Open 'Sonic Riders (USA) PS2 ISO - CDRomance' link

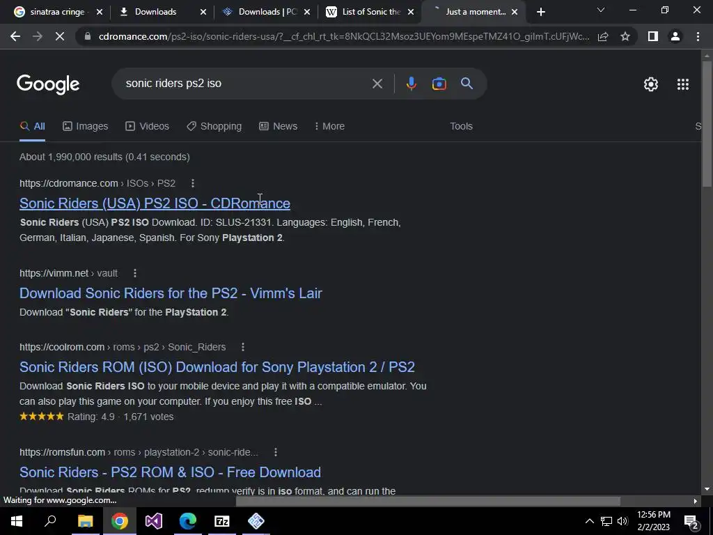155,203
